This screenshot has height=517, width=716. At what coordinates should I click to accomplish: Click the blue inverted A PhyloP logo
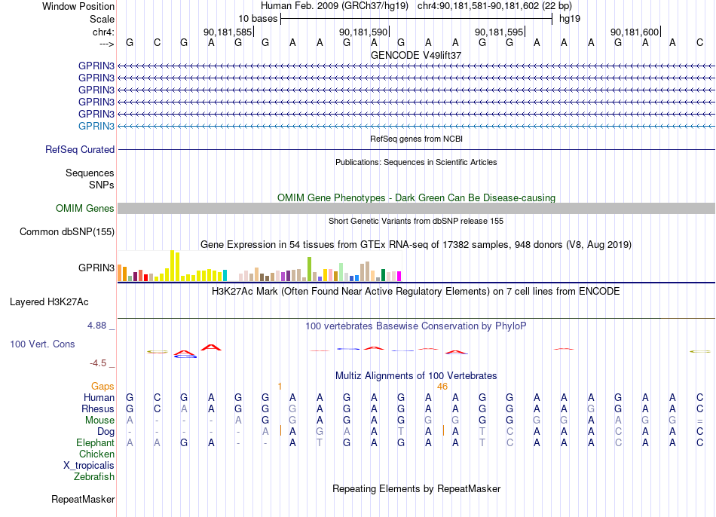click(185, 356)
